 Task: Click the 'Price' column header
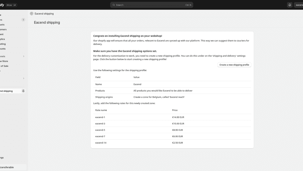click(x=175, y=110)
